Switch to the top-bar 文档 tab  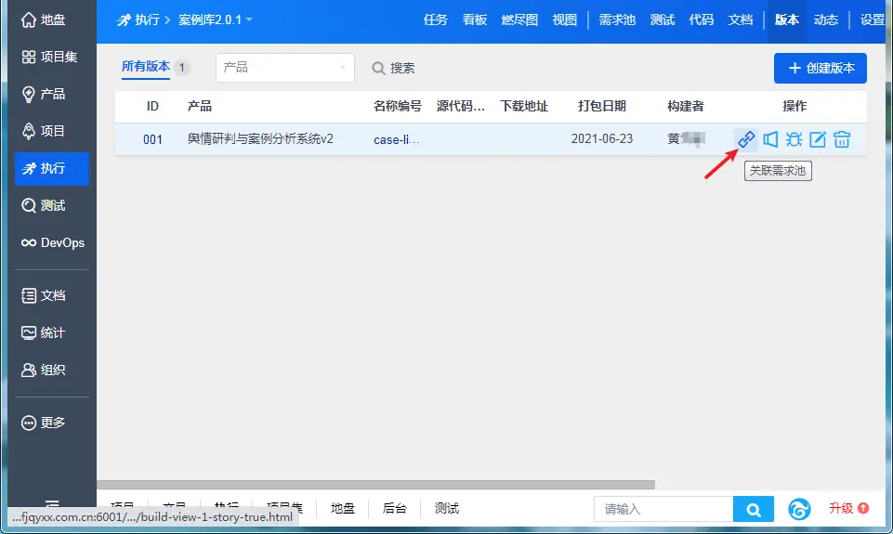pos(741,20)
